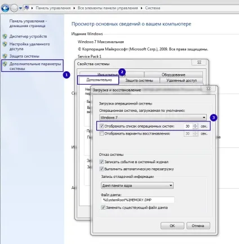Open Все элементы панели управления breadcrumb

click(x=108, y=8)
